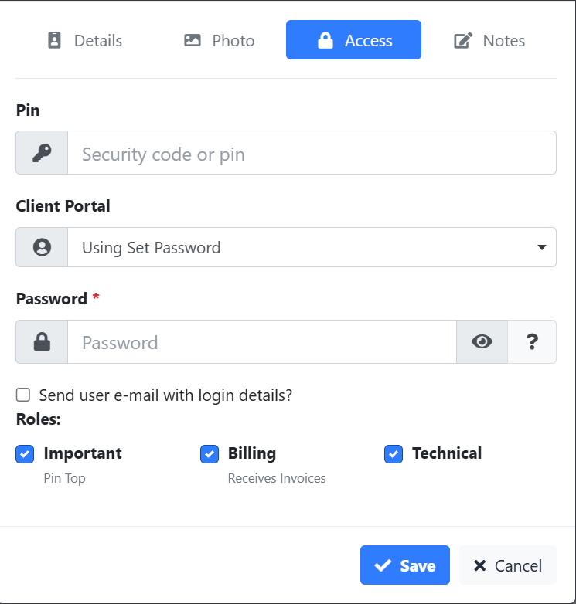Click into the Password input field
The height and width of the screenshot is (604, 576).
click(x=261, y=342)
